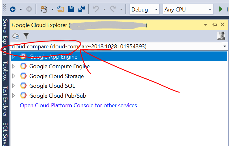Click the Google App Engine hexagon icon
Image resolution: width=229 pixels, height=146 pixels.
click(23, 56)
